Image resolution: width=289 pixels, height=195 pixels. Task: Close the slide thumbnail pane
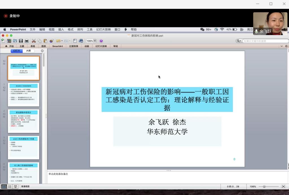click(42, 51)
